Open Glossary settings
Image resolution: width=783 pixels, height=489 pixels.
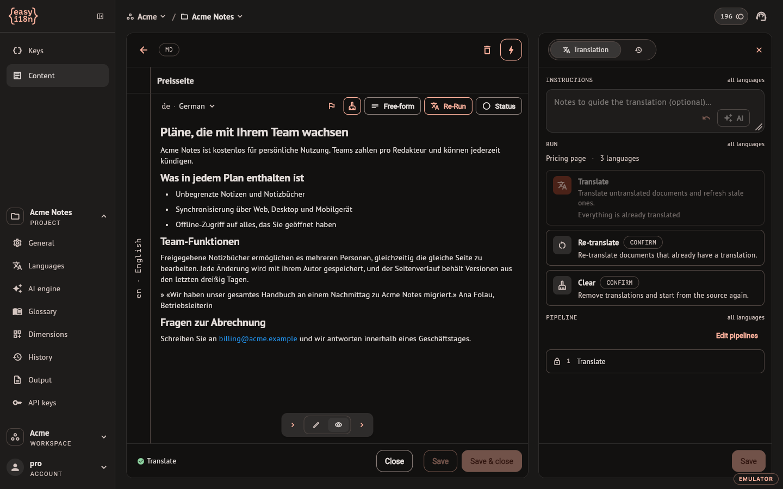click(58, 311)
